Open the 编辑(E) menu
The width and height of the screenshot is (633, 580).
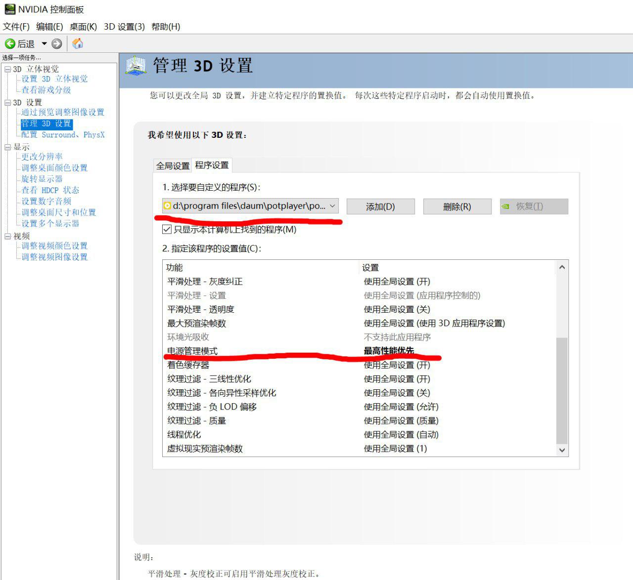49,27
